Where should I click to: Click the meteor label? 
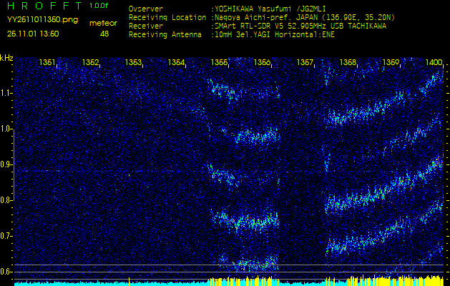[x=104, y=23]
